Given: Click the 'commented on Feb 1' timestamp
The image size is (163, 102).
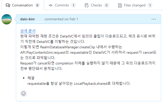Looking at the screenshot, I should 61,19.
